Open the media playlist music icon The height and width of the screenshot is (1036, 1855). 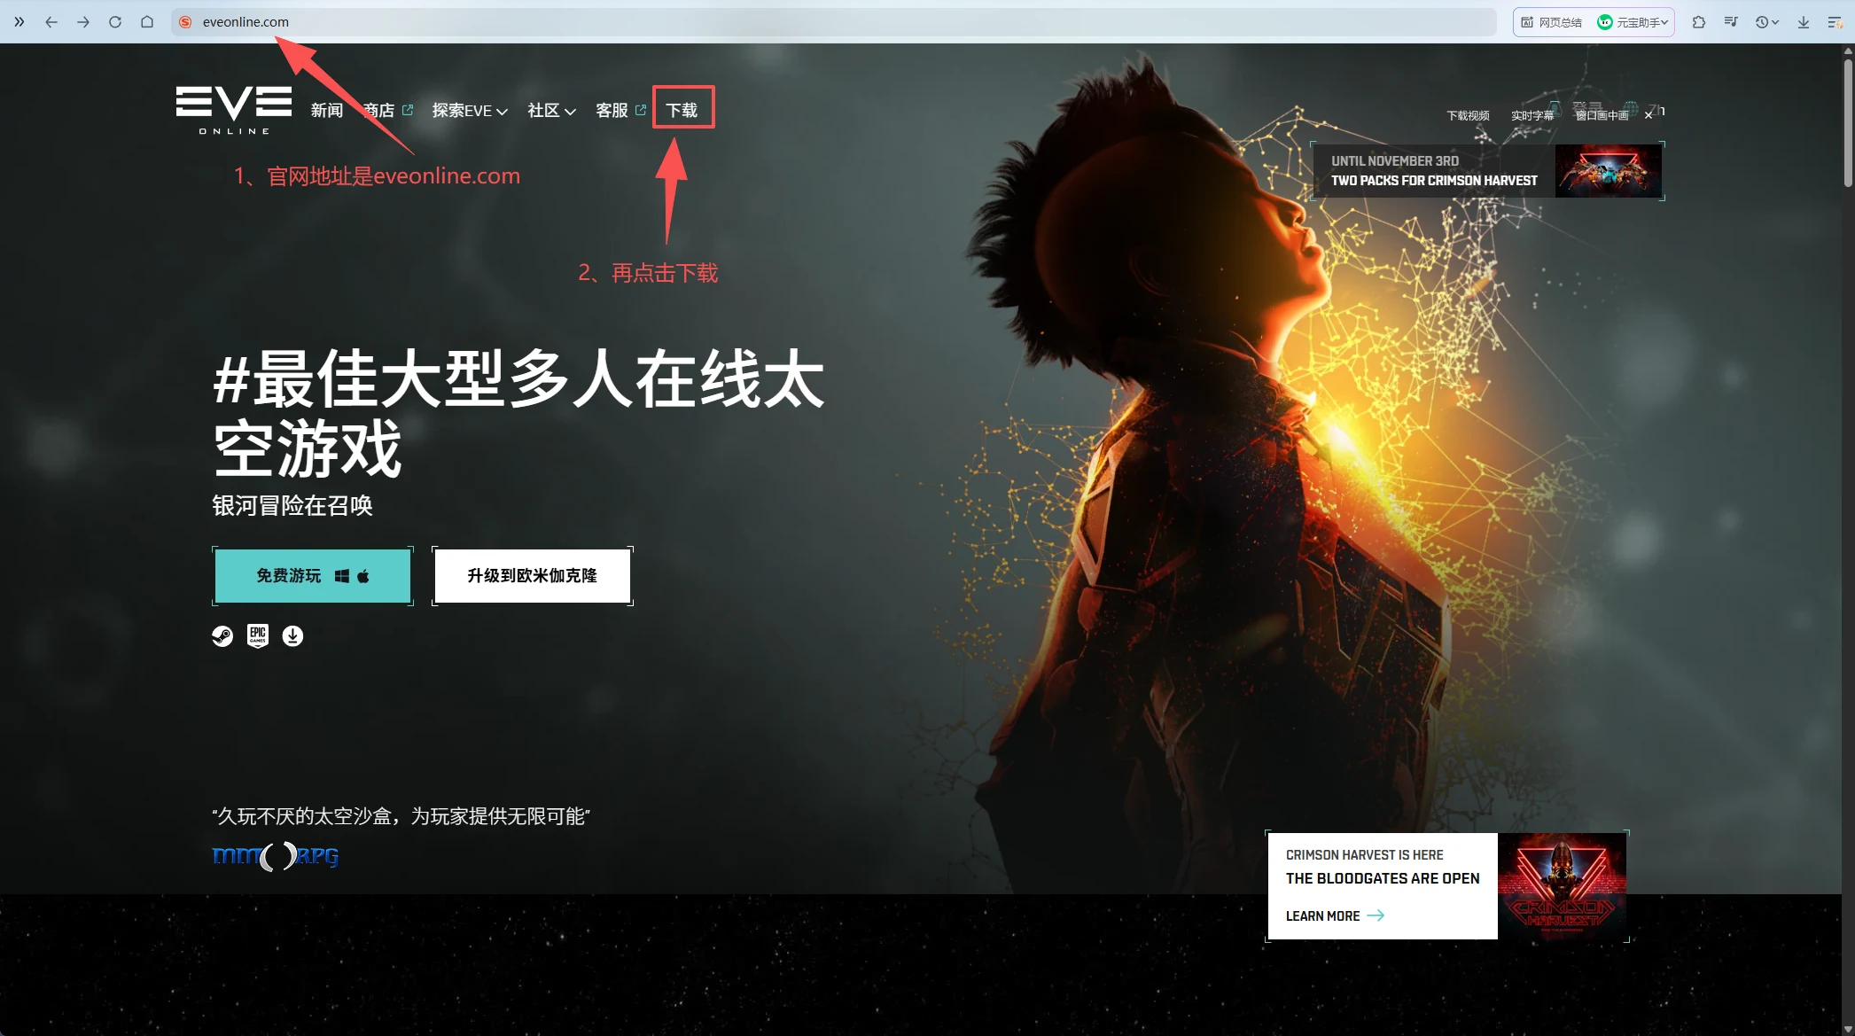click(x=1731, y=22)
